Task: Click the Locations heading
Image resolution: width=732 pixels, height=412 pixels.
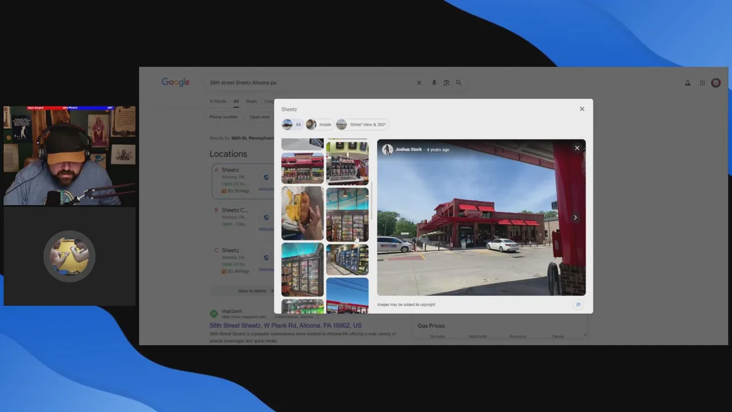Action: [228, 154]
